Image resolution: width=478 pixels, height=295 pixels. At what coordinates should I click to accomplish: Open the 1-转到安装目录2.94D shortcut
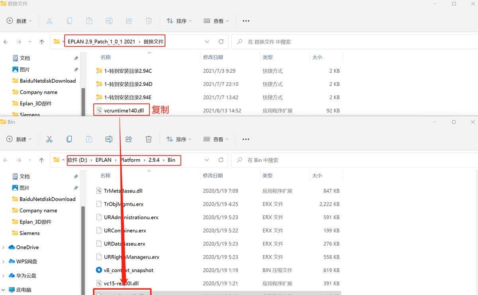click(x=128, y=84)
